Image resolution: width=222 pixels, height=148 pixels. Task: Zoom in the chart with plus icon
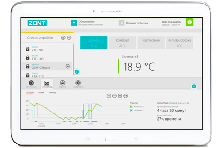(x=109, y=96)
